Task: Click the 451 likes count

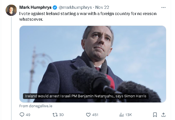Action: click(95, 115)
